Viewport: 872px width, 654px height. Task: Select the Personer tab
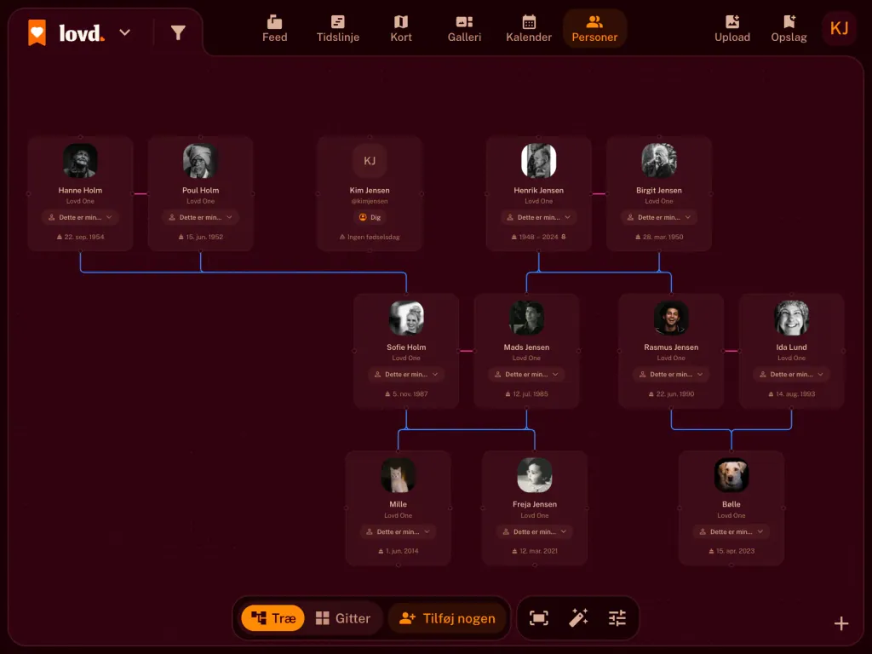tap(594, 29)
